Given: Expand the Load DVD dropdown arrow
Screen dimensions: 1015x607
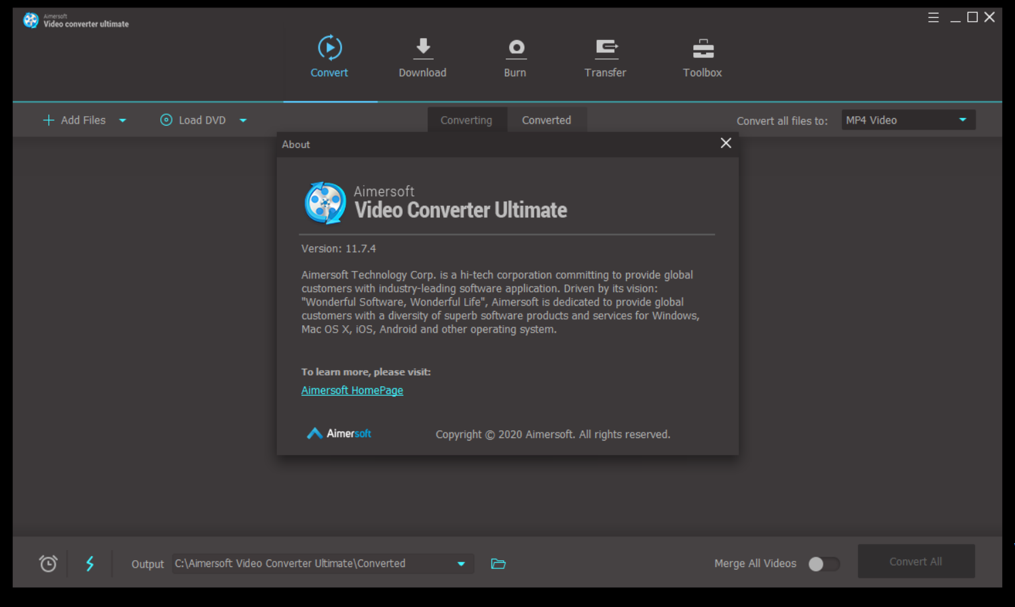Looking at the screenshot, I should 243,121.
